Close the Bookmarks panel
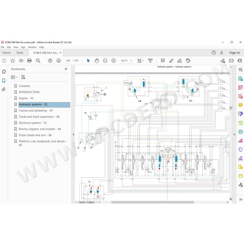Image resolution: width=244 pixels, height=244 pixels. [x=66, y=69]
